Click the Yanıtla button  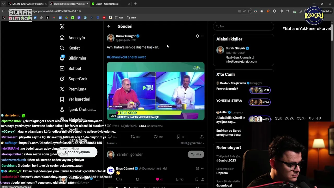[196, 154]
